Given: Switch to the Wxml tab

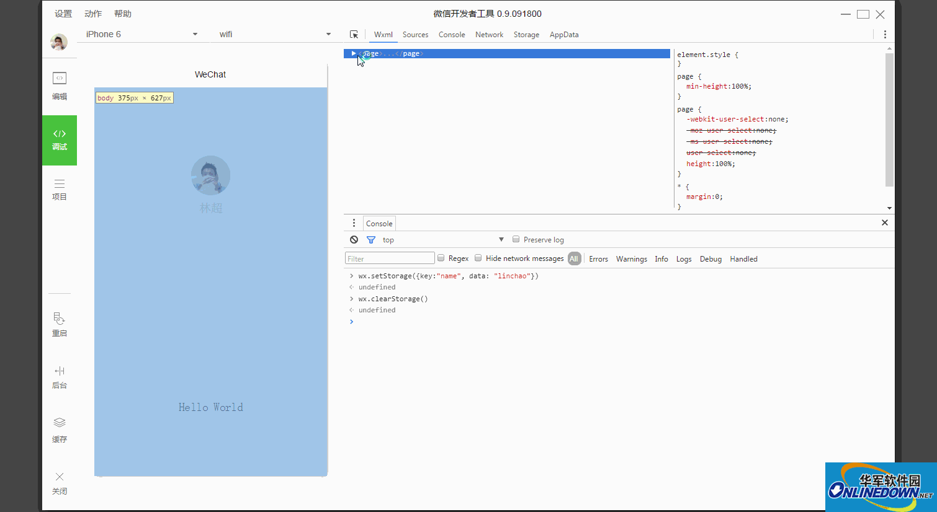Looking at the screenshot, I should coord(383,35).
